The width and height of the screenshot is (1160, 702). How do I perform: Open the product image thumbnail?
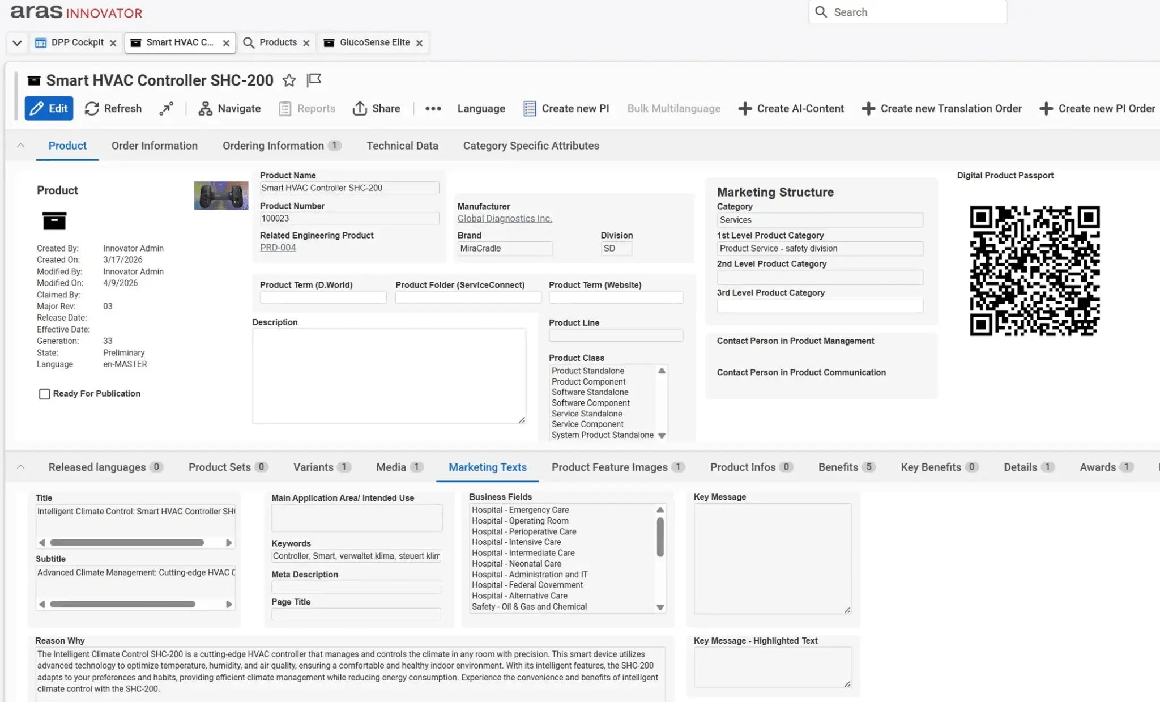coord(221,195)
